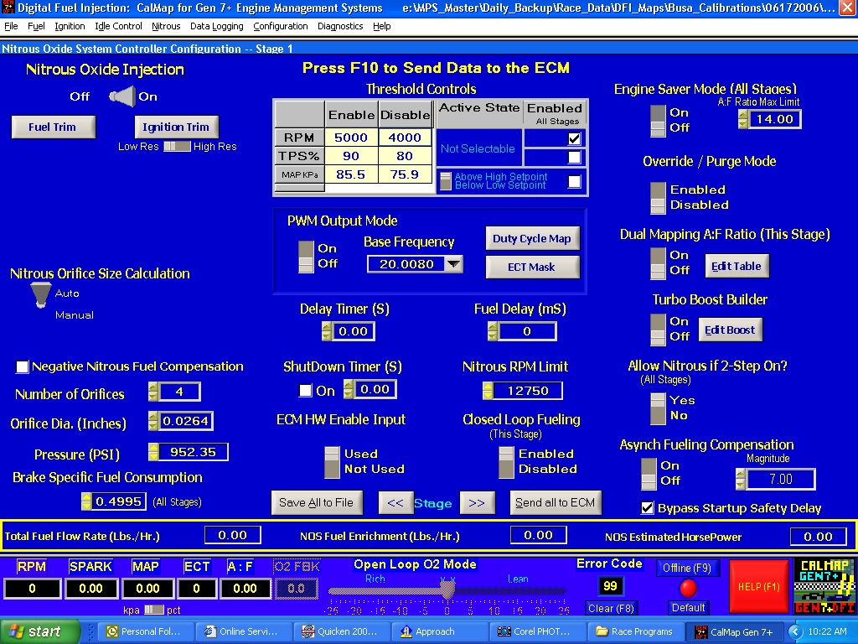The image size is (858, 644).
Task: Adjust Number of Orifices stepper
Action: pos(153,392)
